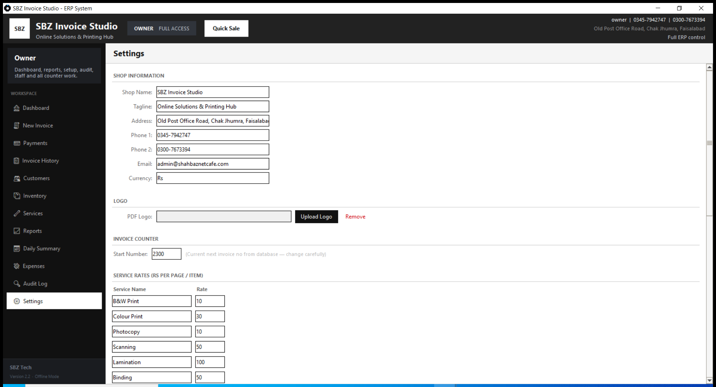Edit the Photocopy service name field

pyautogui.click(x=152, y=332)
